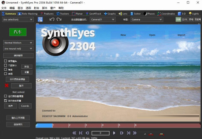
Task: Expand the (no neural net) dropdown
Action: [x=18, y=49]
